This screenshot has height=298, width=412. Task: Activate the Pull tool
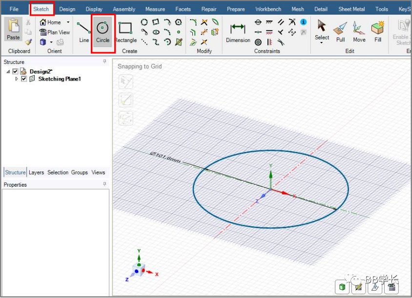[x=341, y=32]
